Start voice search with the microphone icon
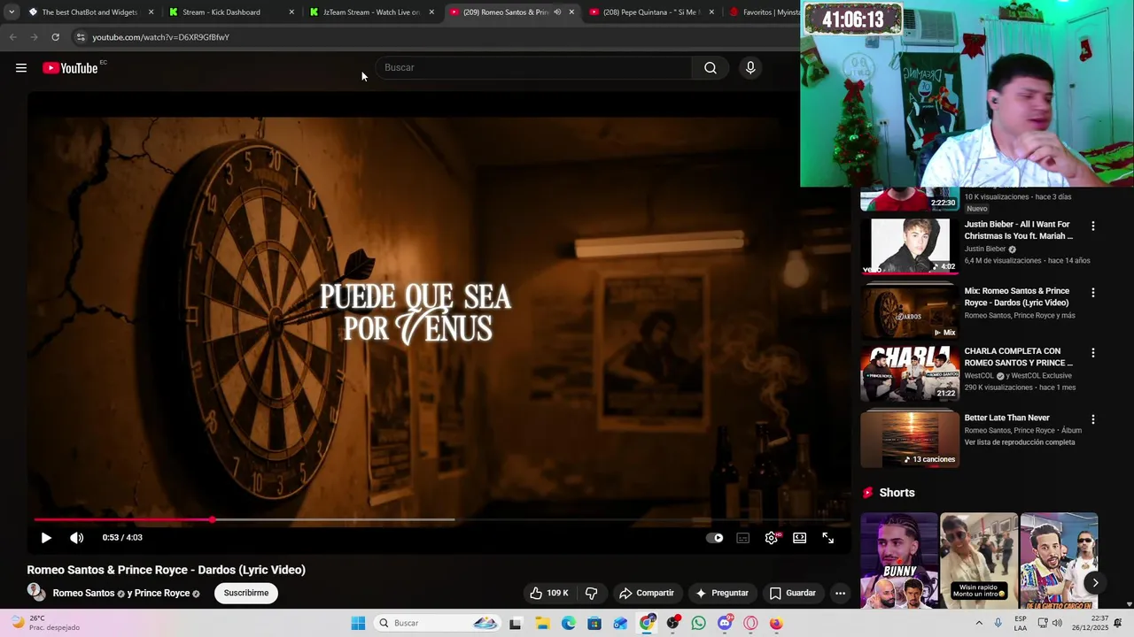The width and height of the screenshot is (1134, 637). 750,68
